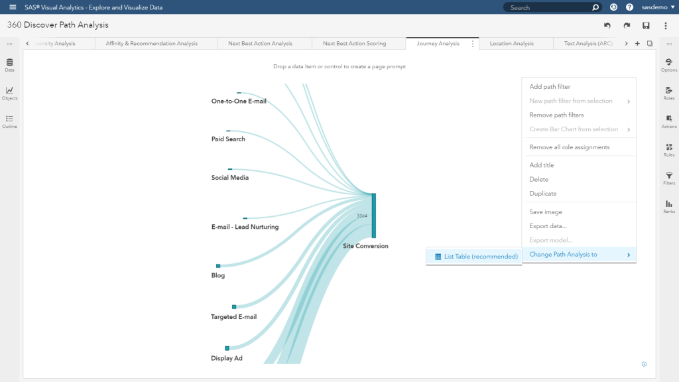Open the Data pane
The height and width of the screenshot is (382, 679).
click(x=9, y=65)
